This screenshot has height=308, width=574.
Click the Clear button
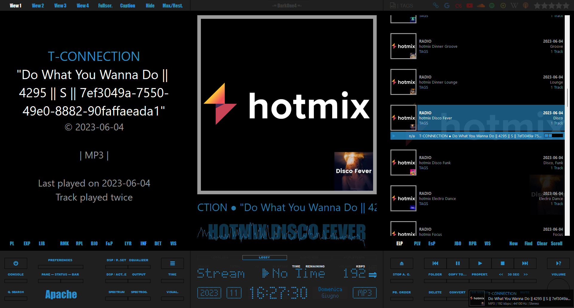(542, 244)
